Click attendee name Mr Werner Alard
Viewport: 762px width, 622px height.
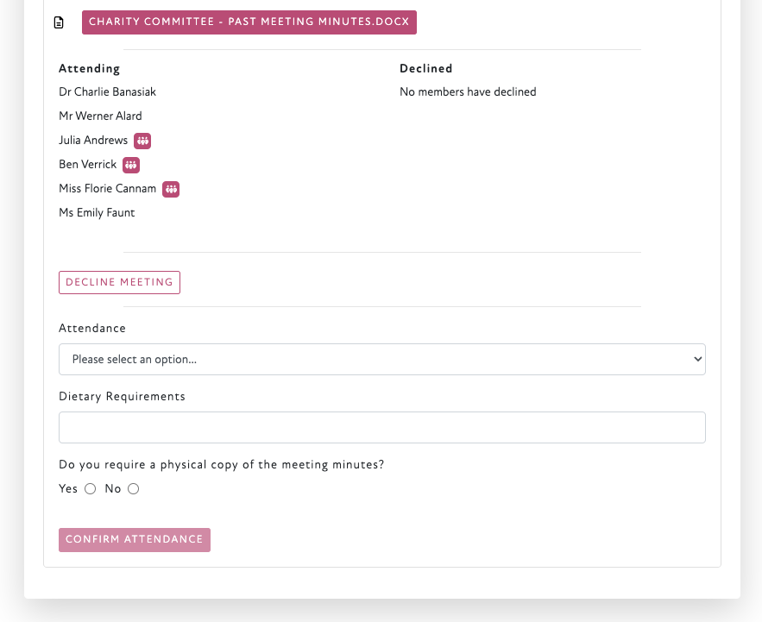100,116
